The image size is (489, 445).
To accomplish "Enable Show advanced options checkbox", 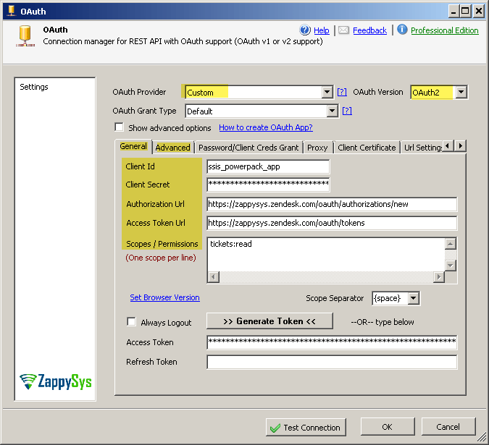I will [x=119, y=127].
